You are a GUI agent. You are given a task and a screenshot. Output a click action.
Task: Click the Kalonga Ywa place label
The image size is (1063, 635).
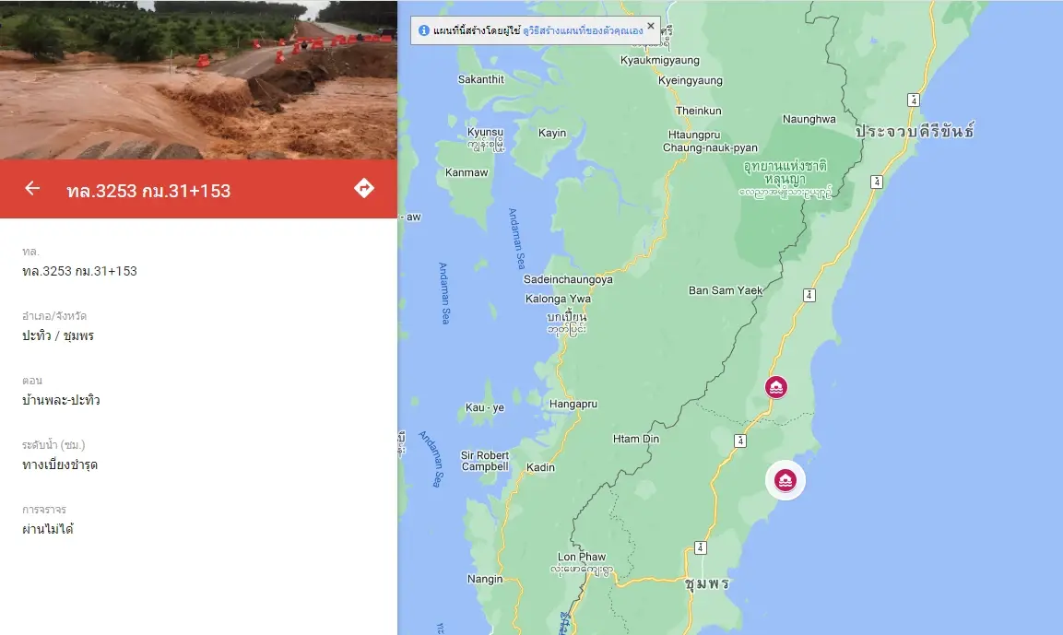[558, 299]
